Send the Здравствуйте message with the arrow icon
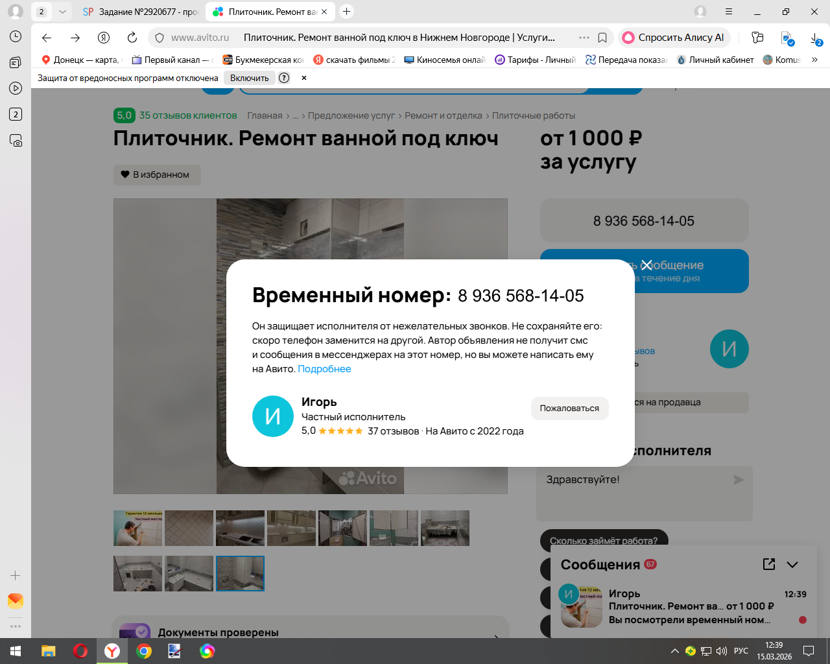This screenshot has height=664, width=830. point(739,480)
